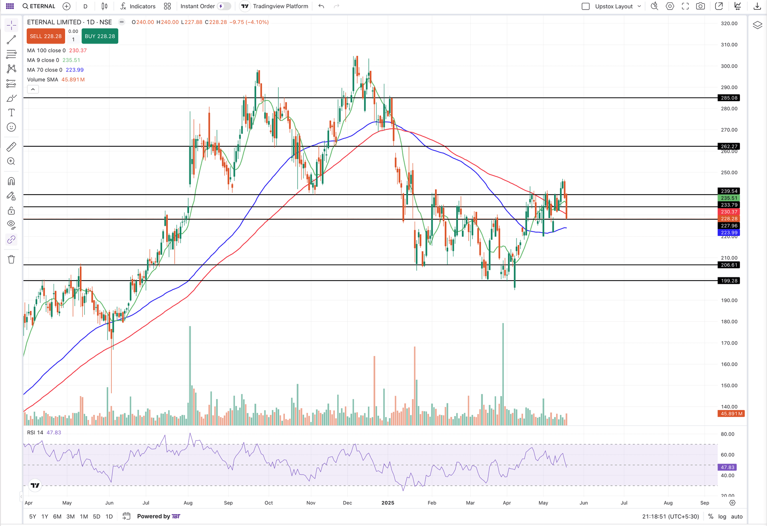Open the indicator templates menu

point(167,6)
